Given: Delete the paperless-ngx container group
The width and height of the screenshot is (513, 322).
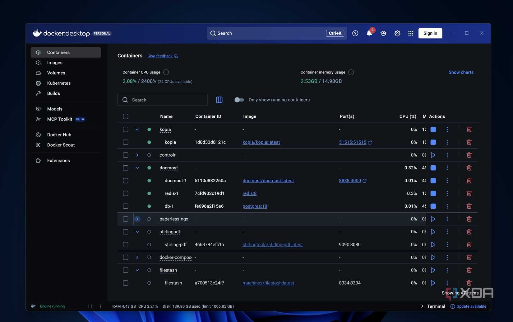Looking at the screenshot, I should [x=469, y=219].
